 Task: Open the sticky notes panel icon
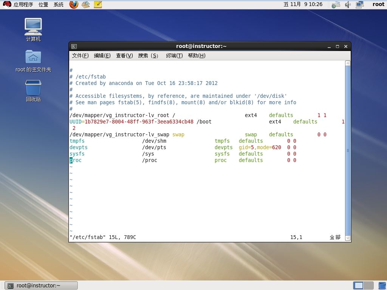click(98, 5)
